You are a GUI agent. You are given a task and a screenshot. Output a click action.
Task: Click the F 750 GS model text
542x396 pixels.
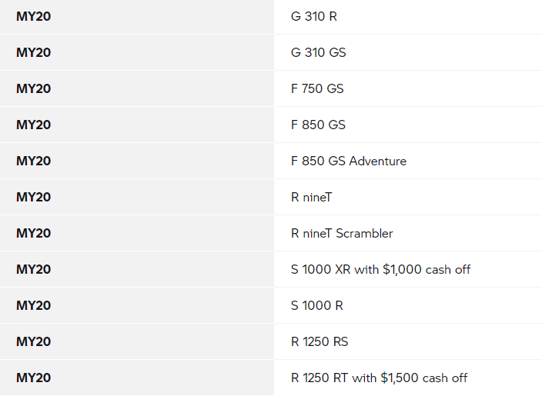point(317,88)
